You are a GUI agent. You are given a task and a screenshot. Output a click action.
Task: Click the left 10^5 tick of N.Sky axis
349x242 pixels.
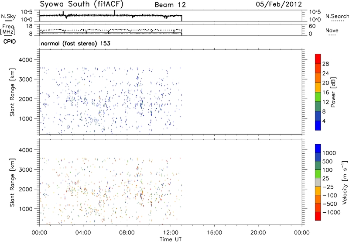pyautogui.click(x=27, y=12)
